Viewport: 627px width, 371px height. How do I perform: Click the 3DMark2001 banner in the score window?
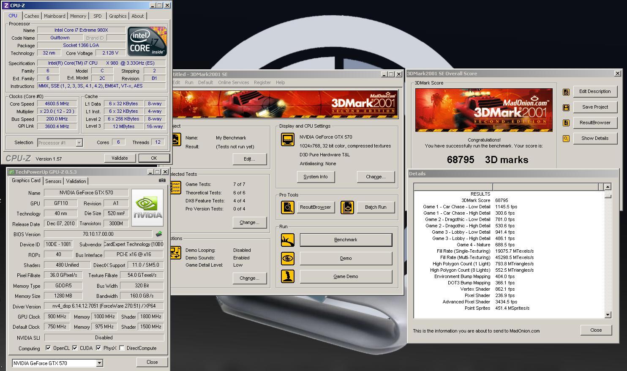(x=484, y=110)
